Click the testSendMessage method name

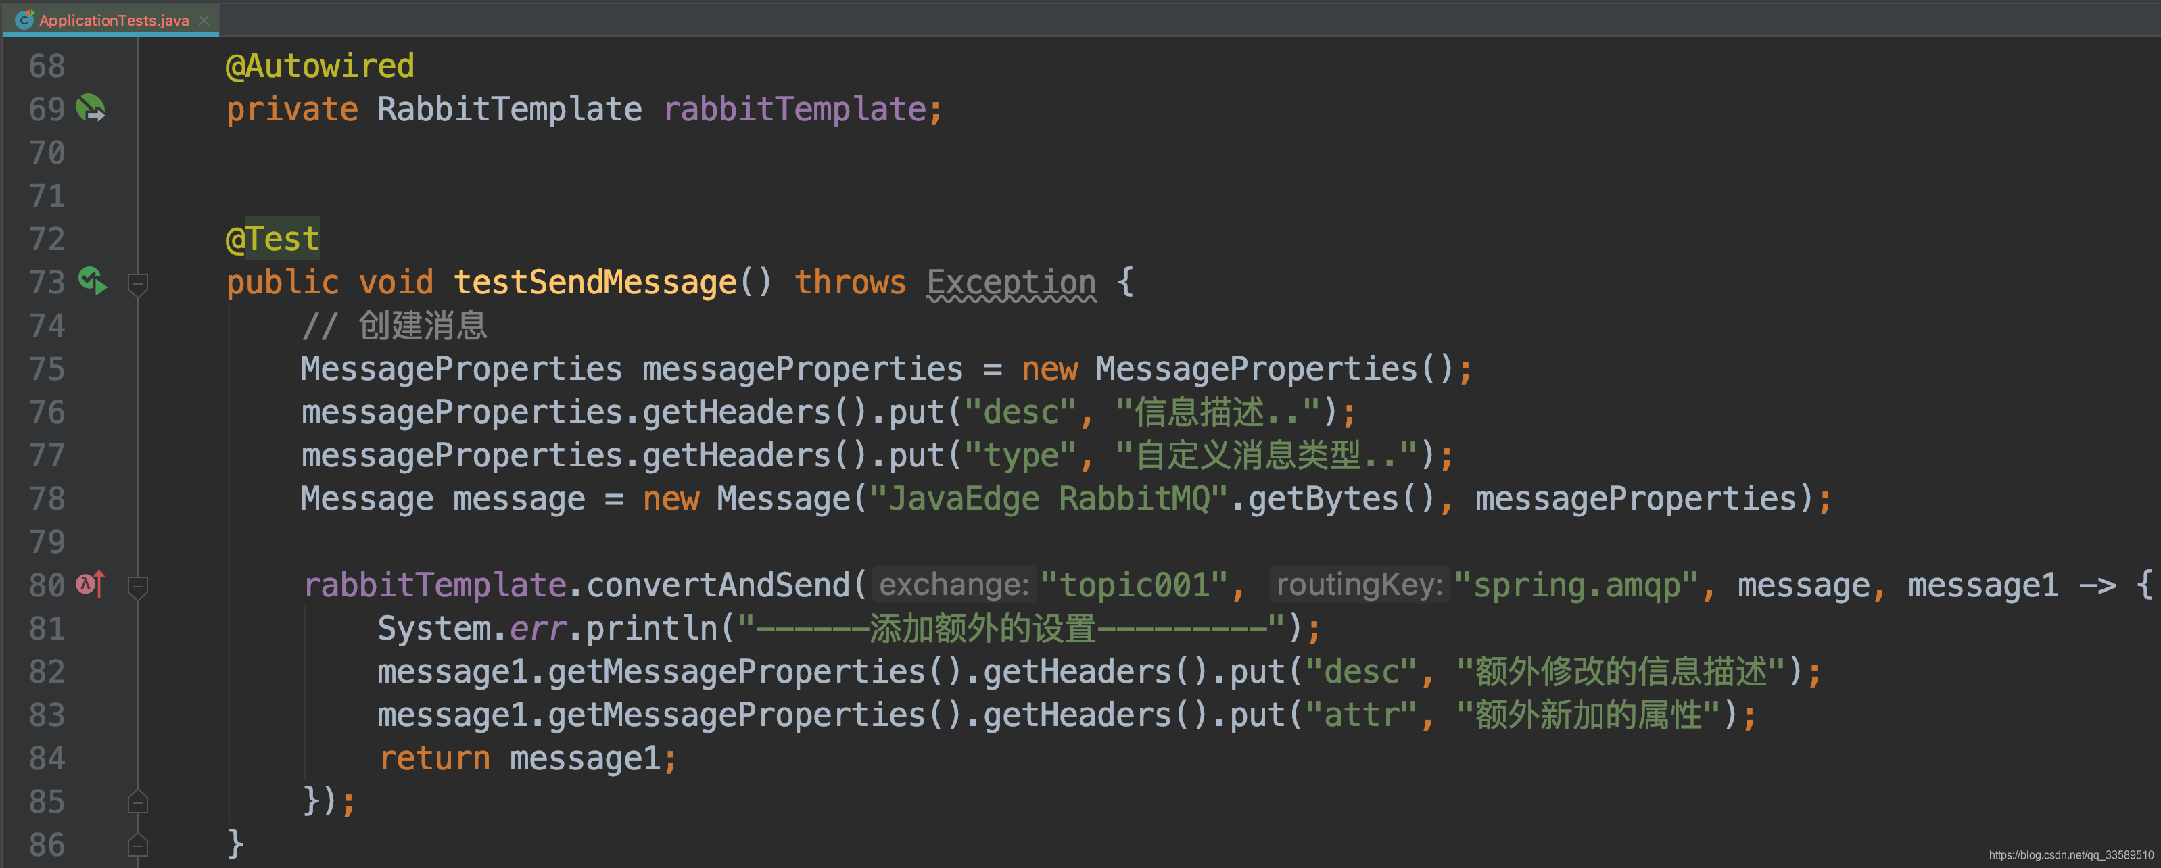595,283
